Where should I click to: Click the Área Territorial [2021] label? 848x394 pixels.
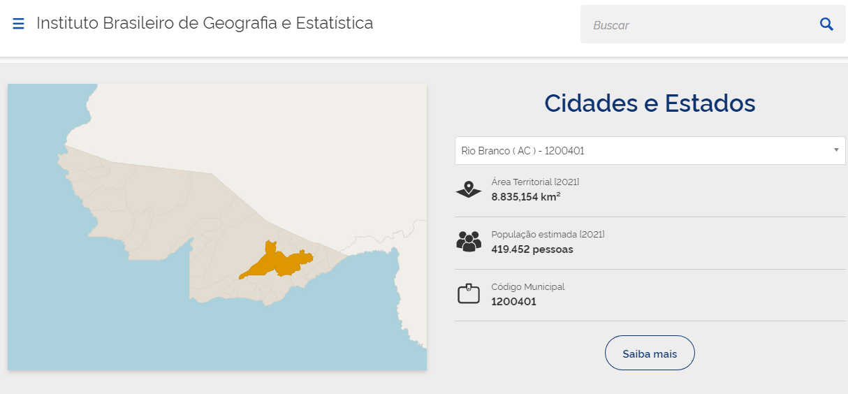point(535,182)
